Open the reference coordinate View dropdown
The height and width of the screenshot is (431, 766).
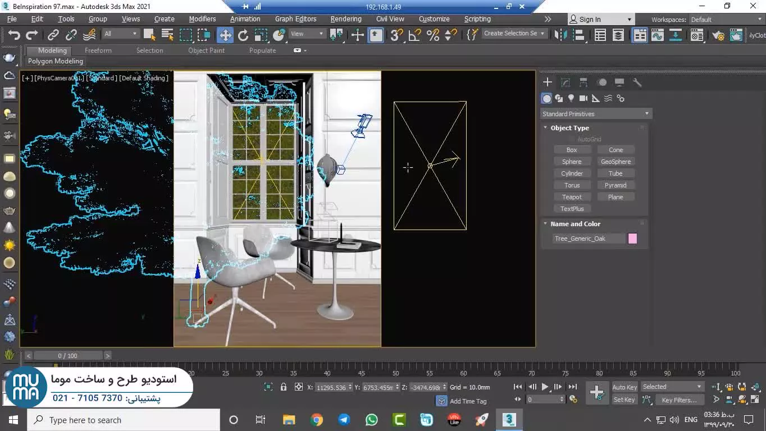(307, 34)
